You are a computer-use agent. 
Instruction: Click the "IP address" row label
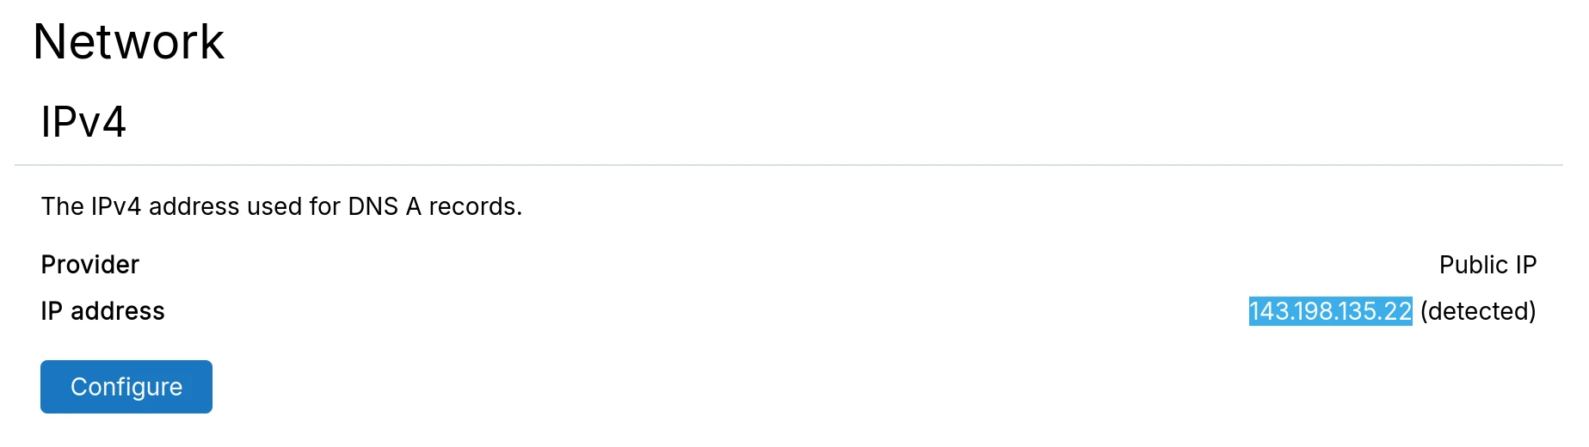[102, 311]
